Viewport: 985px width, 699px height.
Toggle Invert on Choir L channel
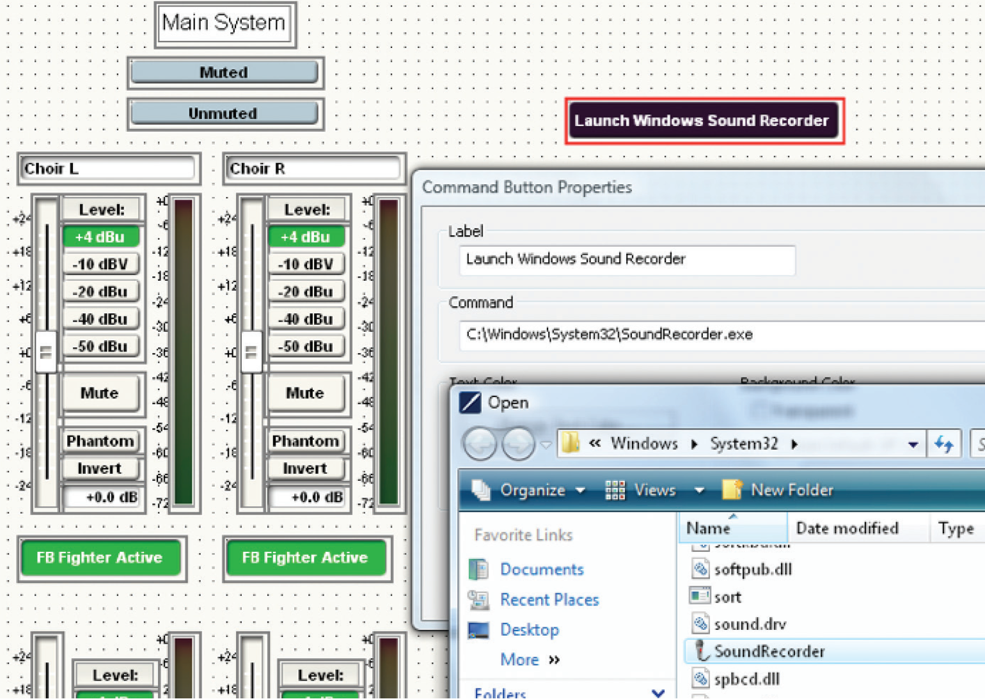click(x=100, y=469)
